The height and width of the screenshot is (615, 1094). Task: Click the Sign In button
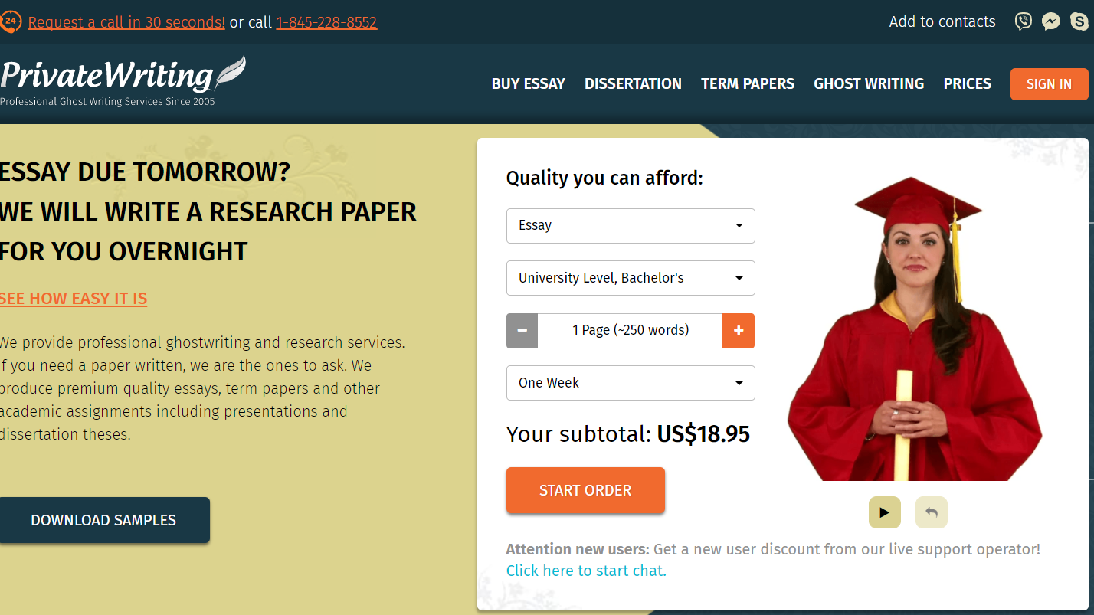point(1050,84)
